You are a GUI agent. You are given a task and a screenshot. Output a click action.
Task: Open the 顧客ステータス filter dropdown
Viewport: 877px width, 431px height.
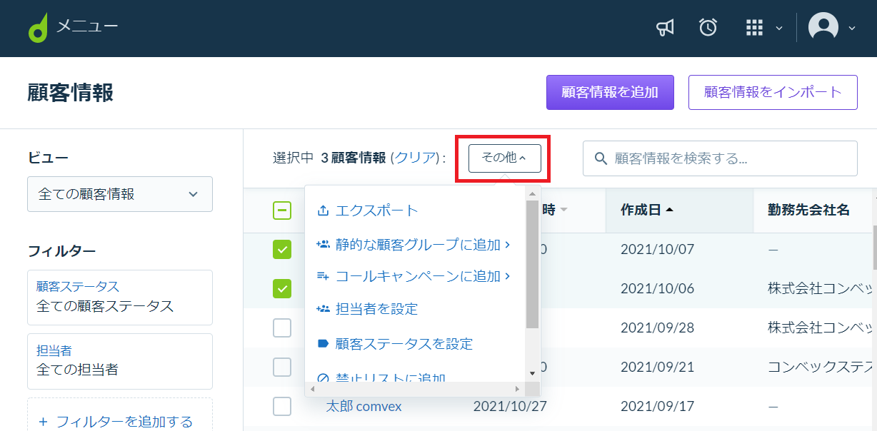click(x=120, y=297)
